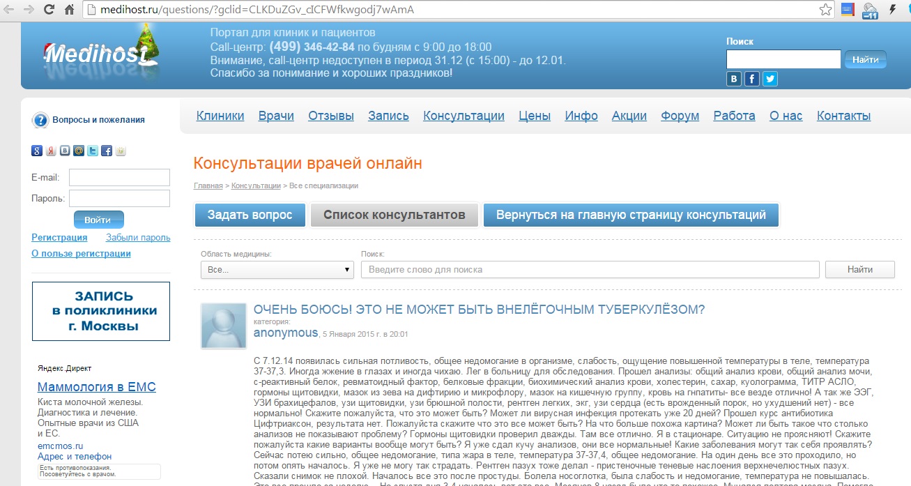Open the Запись menu
Image resolution: width=911 pixels, height=486 pixels.
[x=389, y=116]
